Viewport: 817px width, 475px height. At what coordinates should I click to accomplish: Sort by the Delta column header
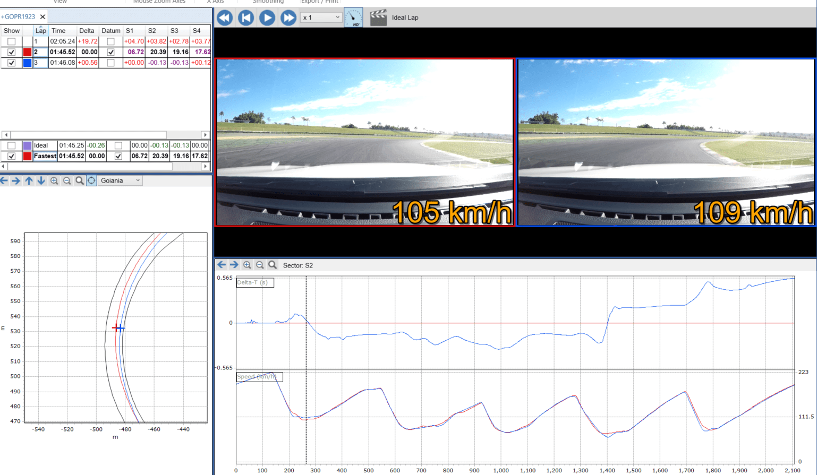coord(88,31)
